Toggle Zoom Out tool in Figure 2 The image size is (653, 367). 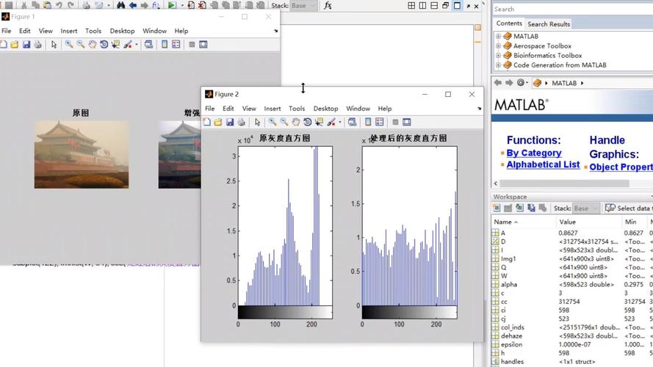[284, 122]
